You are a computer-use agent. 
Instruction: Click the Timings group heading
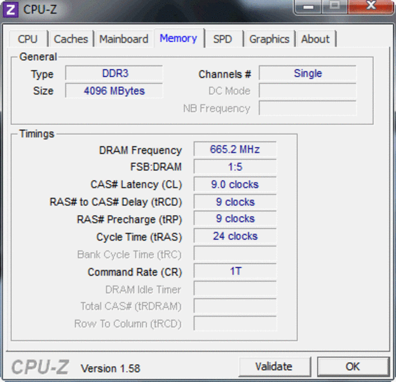tap(37, 134)
